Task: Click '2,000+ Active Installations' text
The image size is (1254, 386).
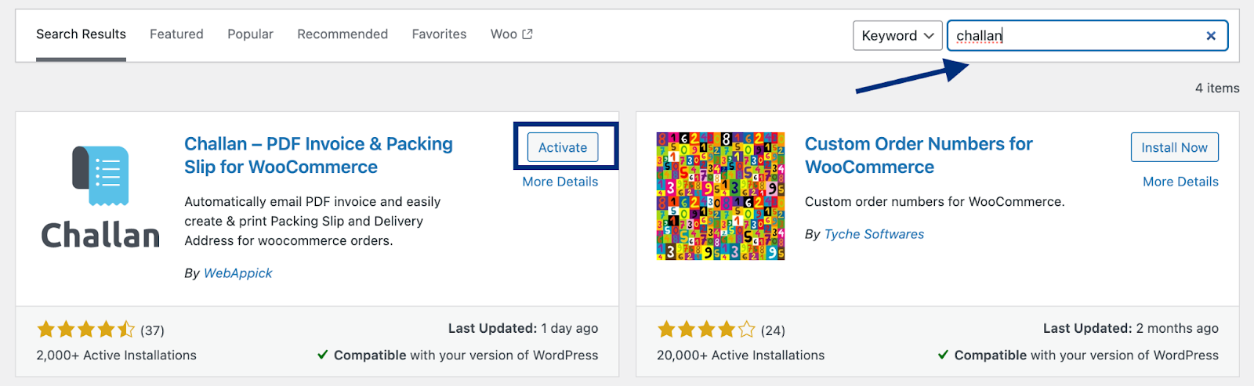Action: click(116, 355)
